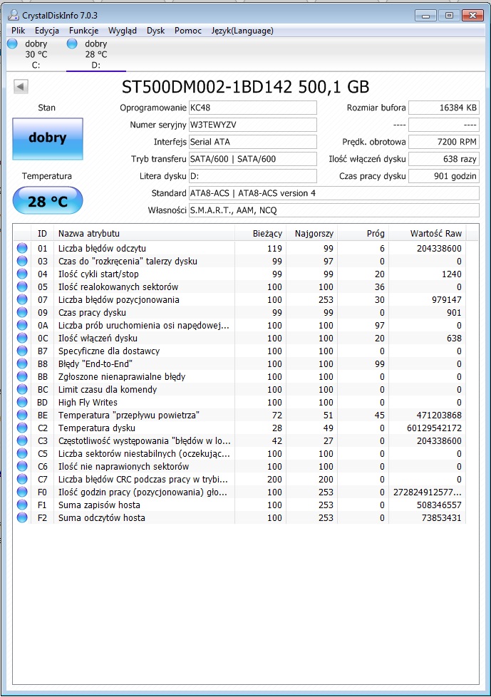Click the Oprogramowanie field showing KC48
The image size is (491, 697).
[x=253, y=108]
